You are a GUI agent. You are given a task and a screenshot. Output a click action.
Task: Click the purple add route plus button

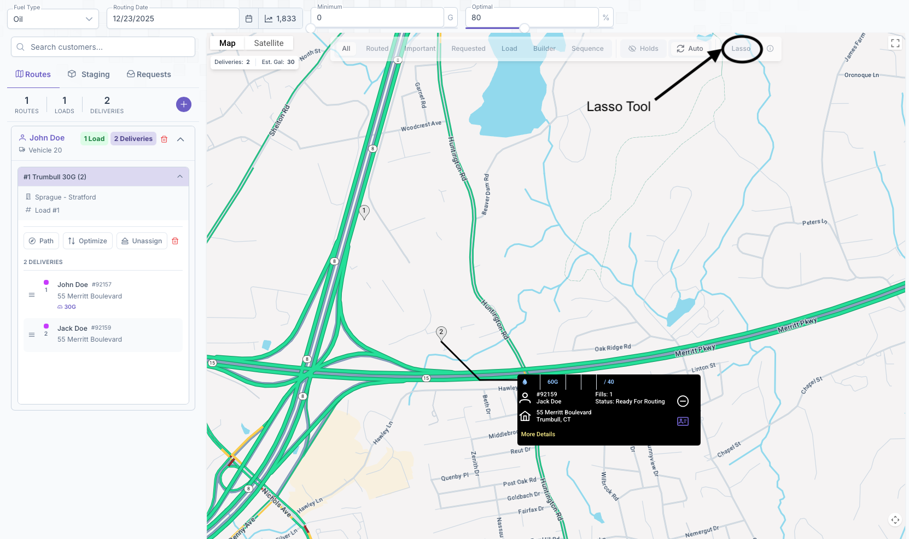click(x=184, y=104)
